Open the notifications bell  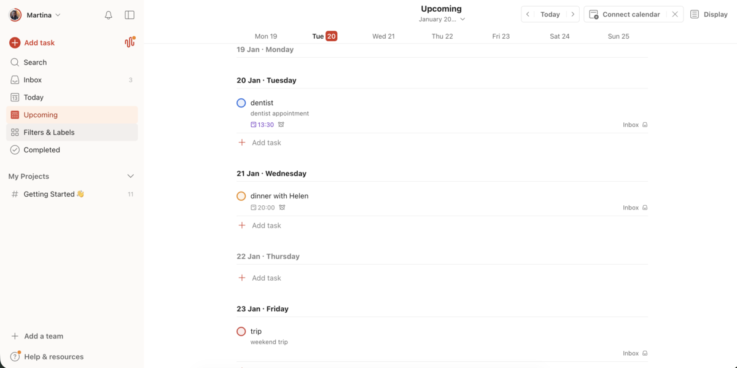[x=108, y=15]
